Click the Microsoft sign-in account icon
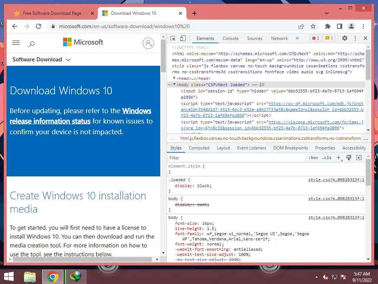378x284 pixels. tap(148, 43)
